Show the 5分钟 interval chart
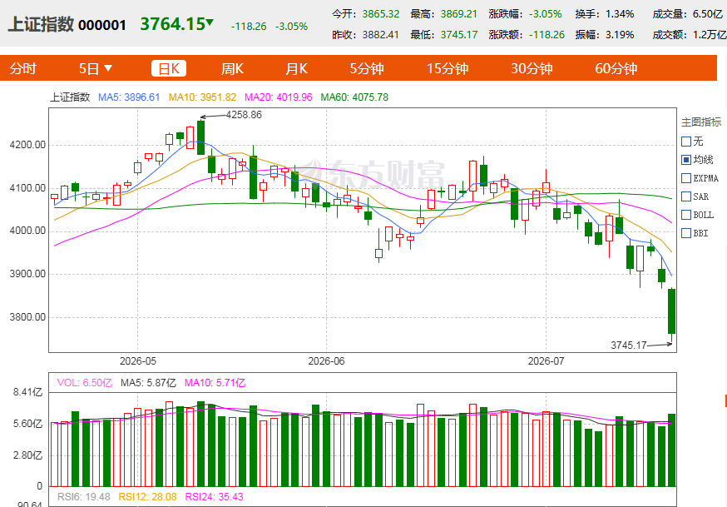Screen dimensions: 727x507 pyautogui.click(x=366, y=68)
